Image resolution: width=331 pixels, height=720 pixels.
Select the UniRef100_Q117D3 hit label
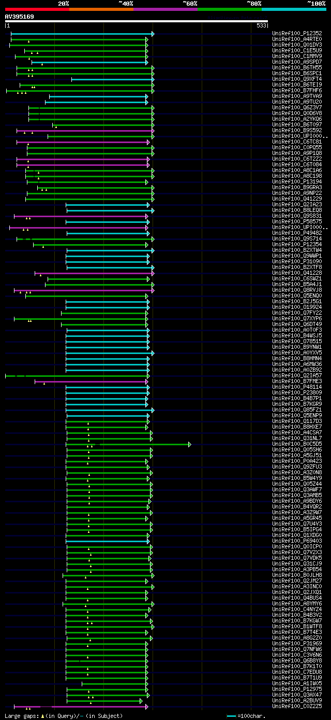tap(297, 421)
